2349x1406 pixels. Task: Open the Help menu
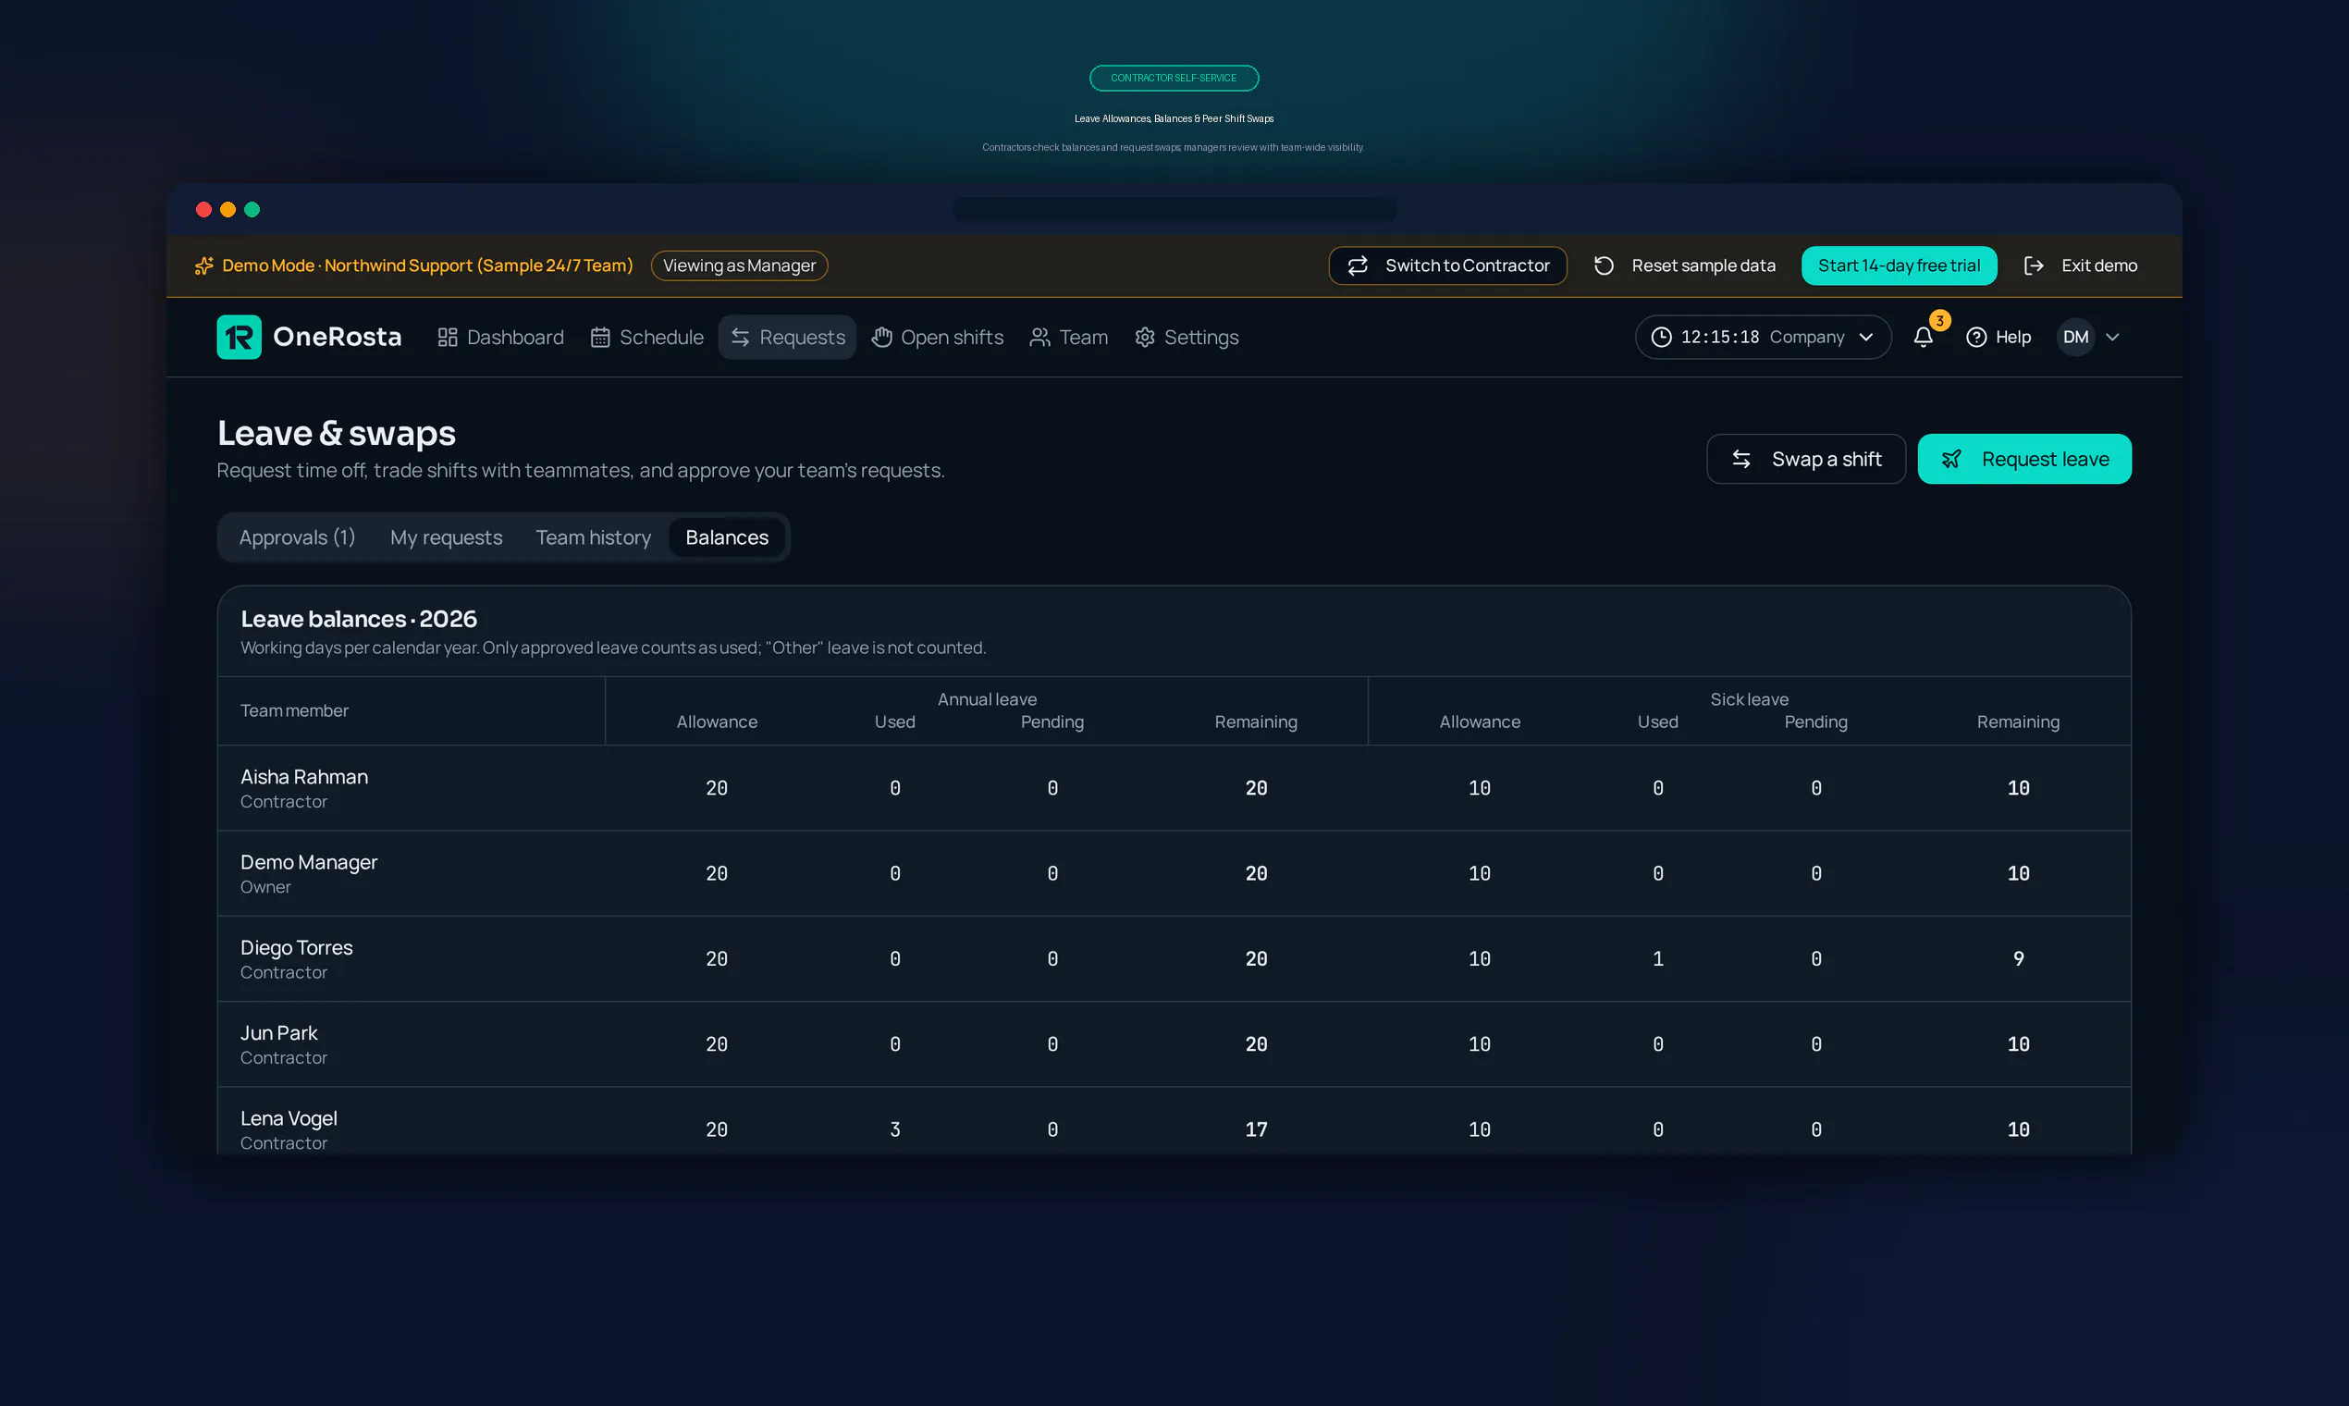click(1998, 338)
